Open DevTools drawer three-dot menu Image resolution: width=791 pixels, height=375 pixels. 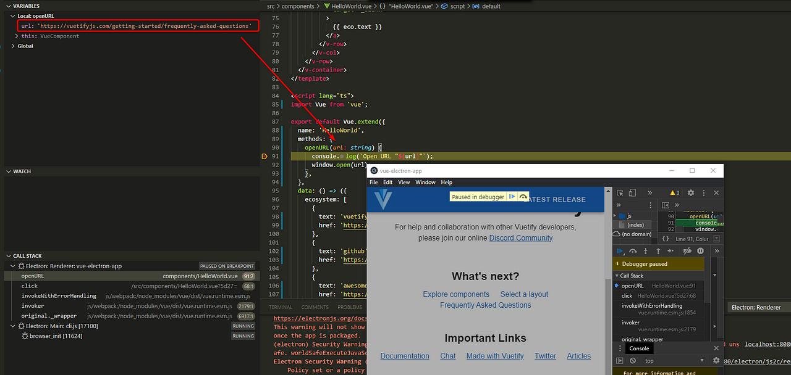pos(619,348)
